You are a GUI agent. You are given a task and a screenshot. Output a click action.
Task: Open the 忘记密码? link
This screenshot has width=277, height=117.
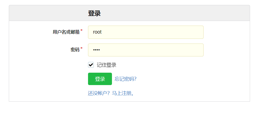(125, 79)
